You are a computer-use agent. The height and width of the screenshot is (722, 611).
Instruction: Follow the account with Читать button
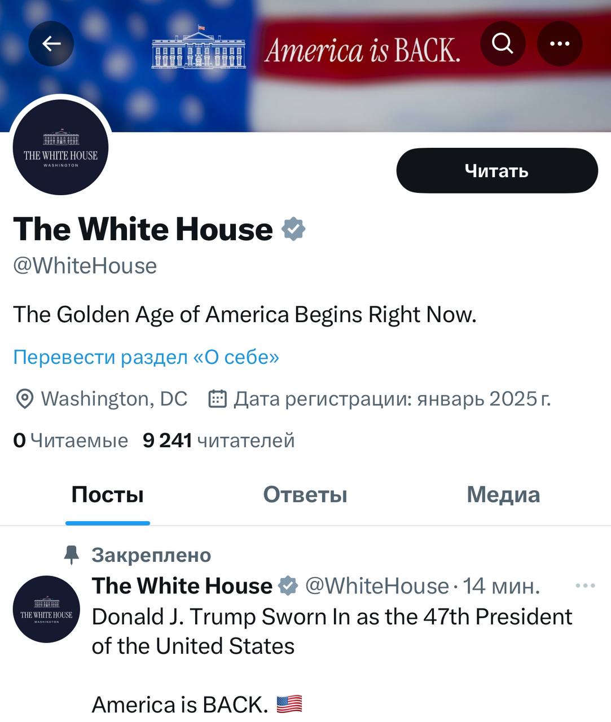click(x=497, y=170)
